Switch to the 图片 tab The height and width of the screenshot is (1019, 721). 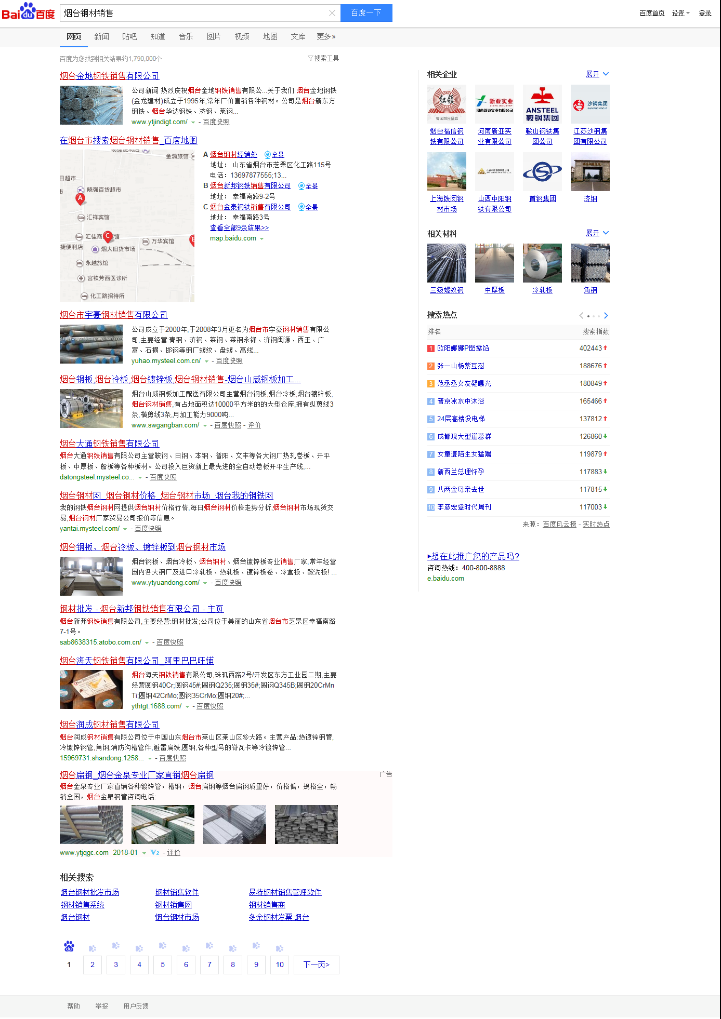point(214,37)
